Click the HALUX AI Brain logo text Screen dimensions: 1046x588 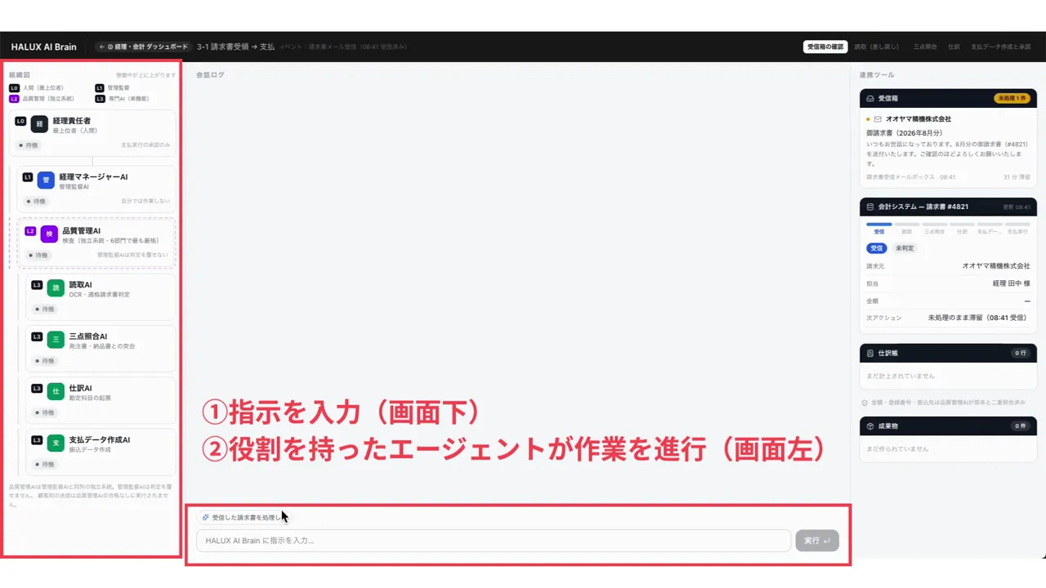(x=43, y=47)
